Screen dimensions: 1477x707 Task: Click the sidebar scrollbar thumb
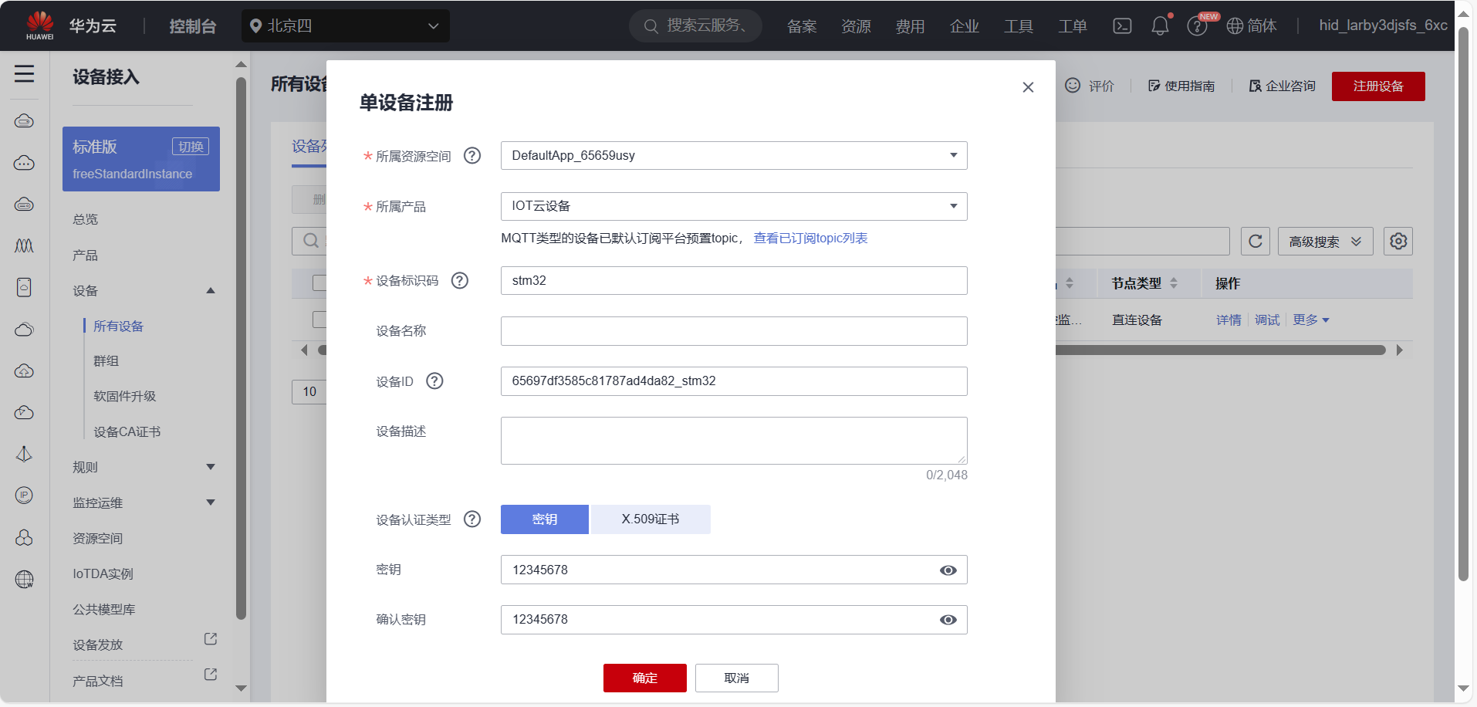point(241,347)
